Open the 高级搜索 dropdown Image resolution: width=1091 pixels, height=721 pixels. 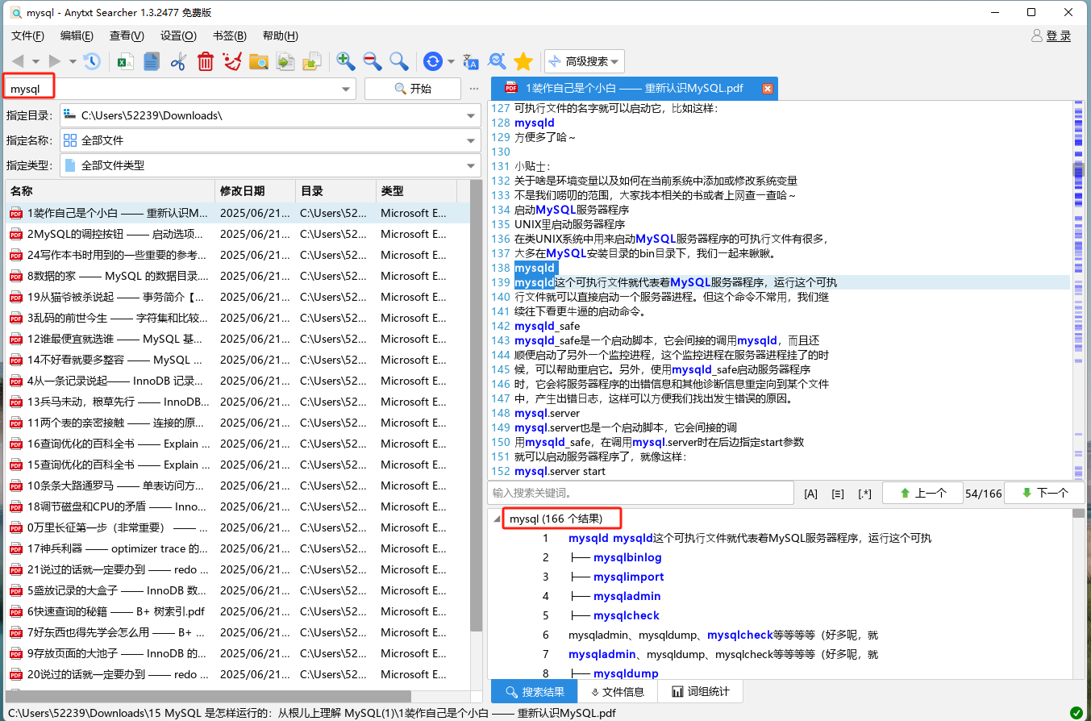tap(584, 61)
